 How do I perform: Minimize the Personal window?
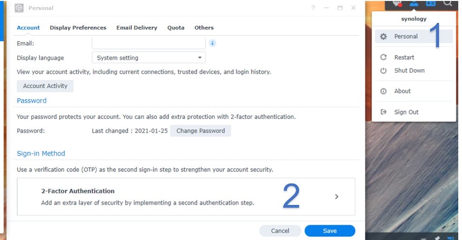[x=326, y=8]
